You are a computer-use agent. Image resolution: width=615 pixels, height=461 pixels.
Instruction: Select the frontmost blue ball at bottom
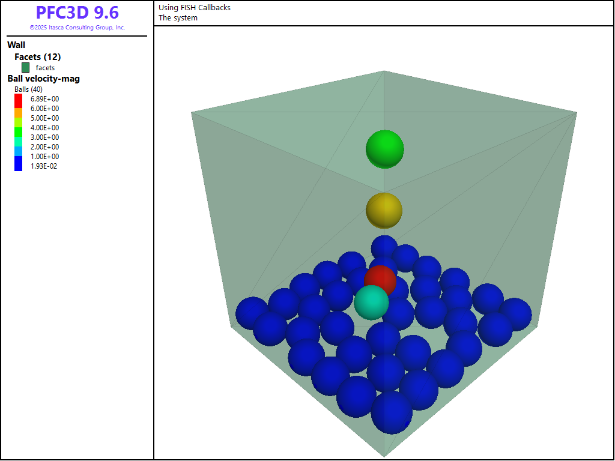(392, 413)
